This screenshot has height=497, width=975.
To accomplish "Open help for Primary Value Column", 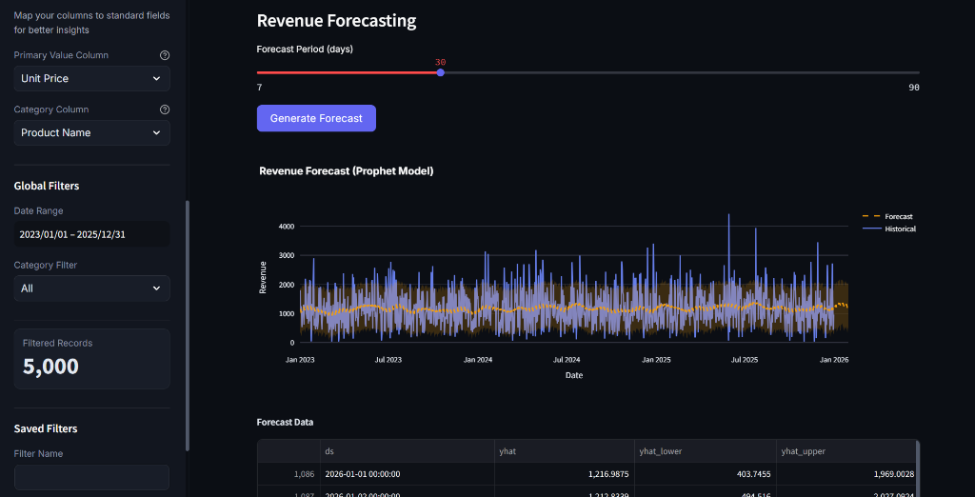I will (165, 55).
